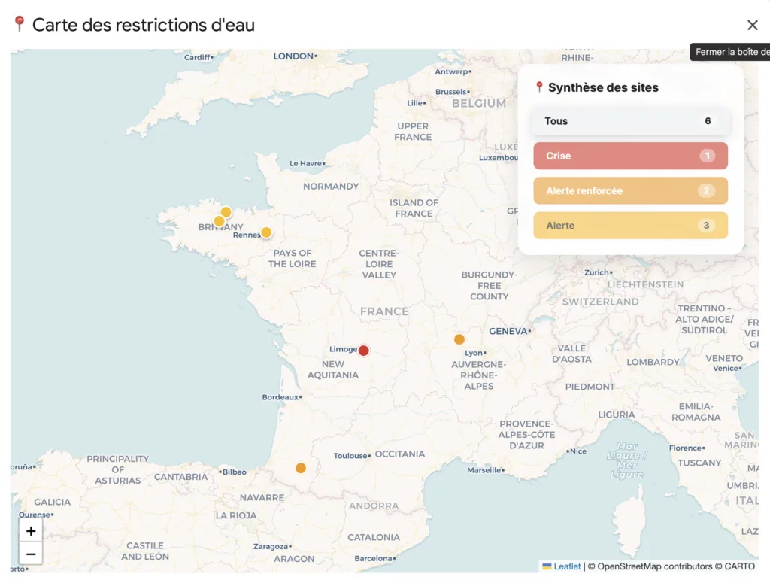Click the Zaragoza city label
Screen dimensions: 770x580
tap(271, 547)
